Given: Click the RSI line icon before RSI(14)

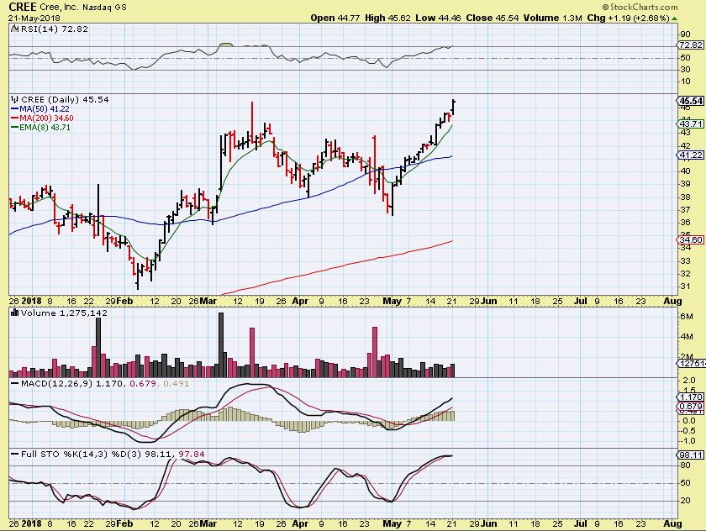Looking at the screenshot, I should coord(15,29).
